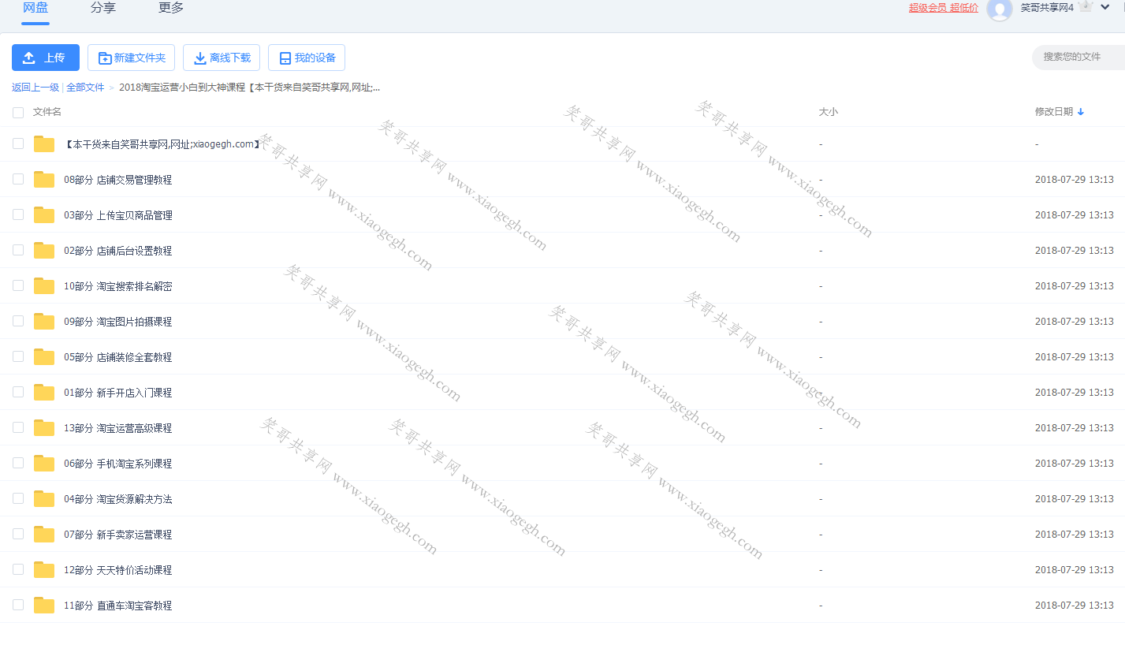Sort by 大小 column header
This screenshot has height=656, width=1125.
coord(828,112)
